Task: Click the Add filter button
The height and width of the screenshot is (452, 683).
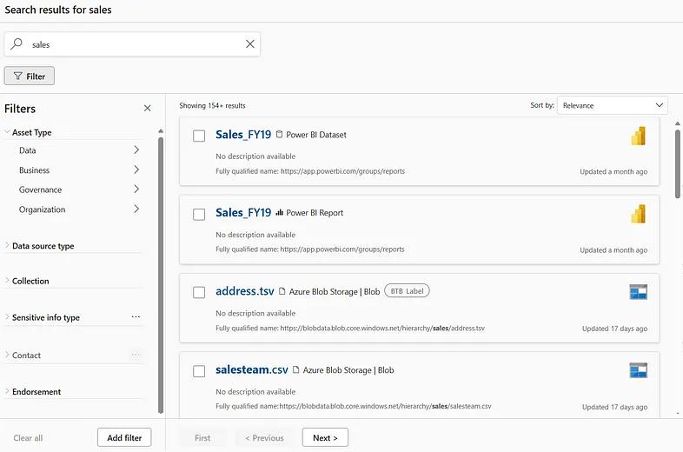Action: coord(124,437)
